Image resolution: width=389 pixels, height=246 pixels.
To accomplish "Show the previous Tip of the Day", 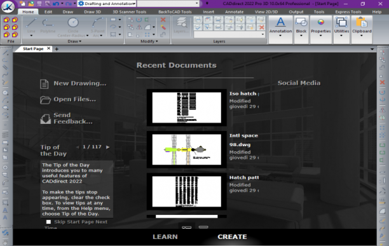I will click(x=78, y=147).
